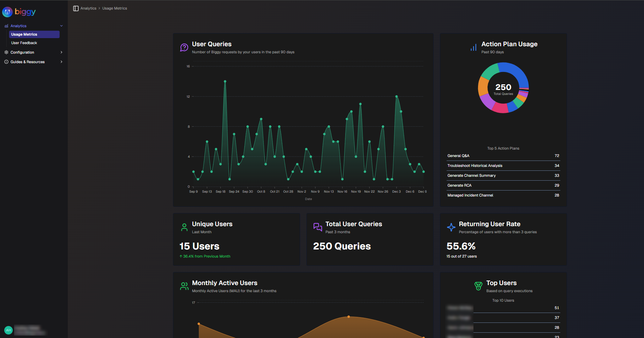The height and width of the screenshot is (338, 644).
Task: Click the Top Users title
Action: coord(501,283)
